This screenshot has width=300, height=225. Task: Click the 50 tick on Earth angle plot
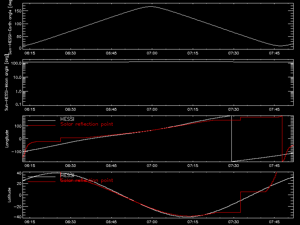(x=19, y=36)
